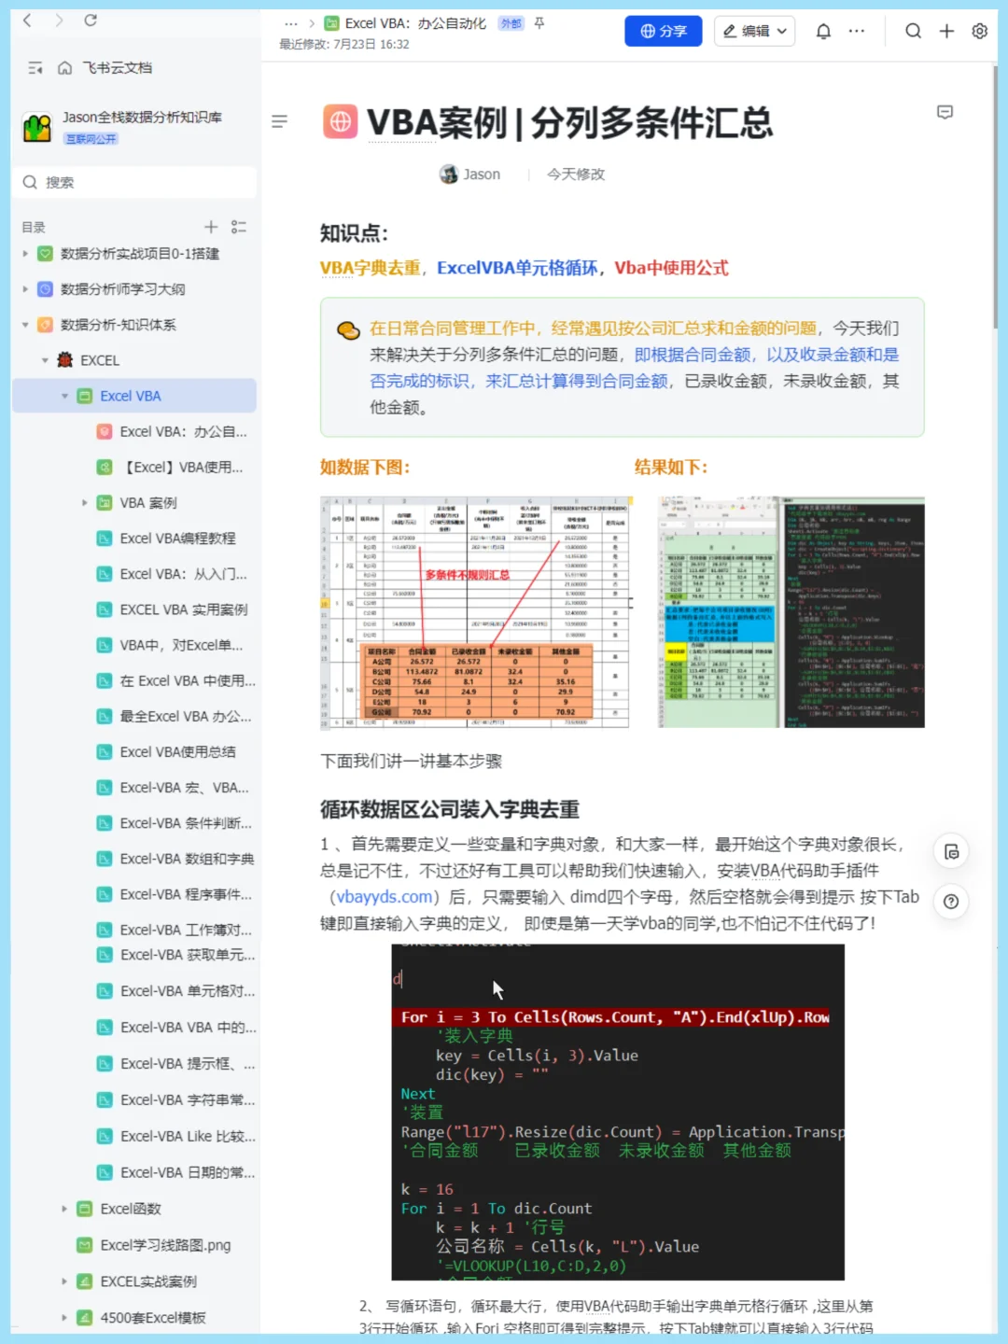Click the help question-mark icon on the right

(950, 902)
